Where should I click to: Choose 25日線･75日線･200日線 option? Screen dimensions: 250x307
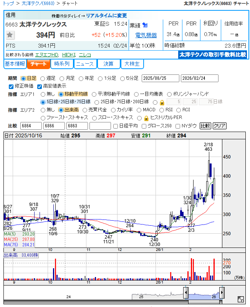click(x=97, y=102)
